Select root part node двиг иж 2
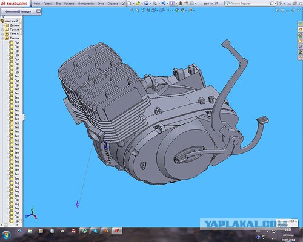The height and width of the screenshot is (242, 303). coord(10,21)
